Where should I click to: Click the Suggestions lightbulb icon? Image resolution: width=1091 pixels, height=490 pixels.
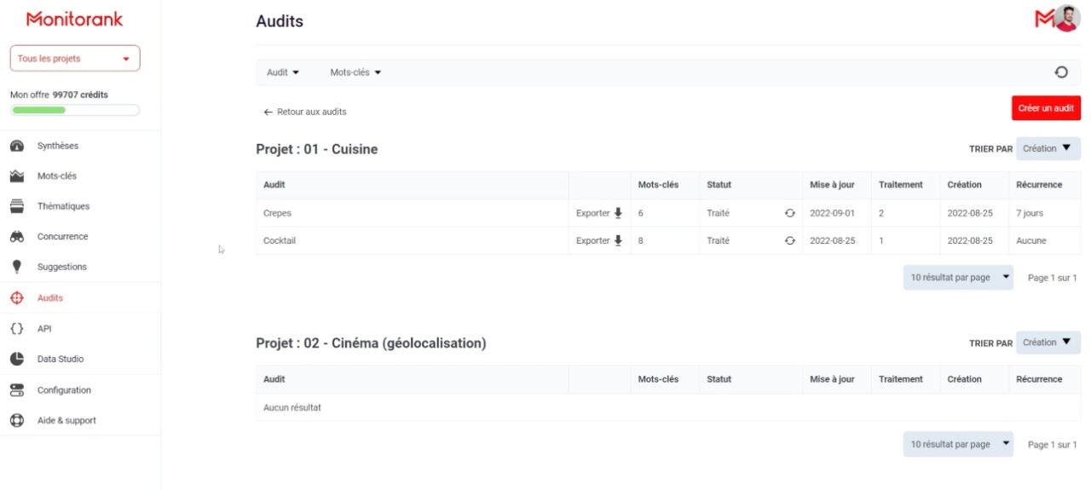click(x=17, y=267)
